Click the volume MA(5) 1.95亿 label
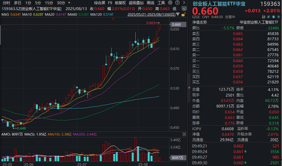The image size is (282, 166). click(x=35, y=134)
